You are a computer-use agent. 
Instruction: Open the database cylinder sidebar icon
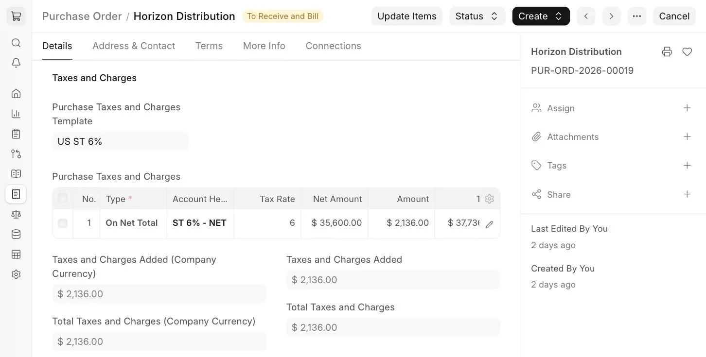pyautogui.click(x=16, y=234)
